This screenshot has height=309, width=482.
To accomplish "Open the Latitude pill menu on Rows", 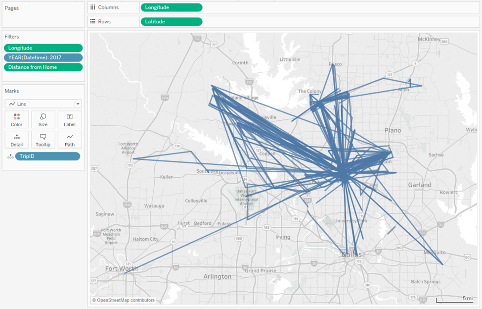I will pyautogui.click(x=171, y=21).
